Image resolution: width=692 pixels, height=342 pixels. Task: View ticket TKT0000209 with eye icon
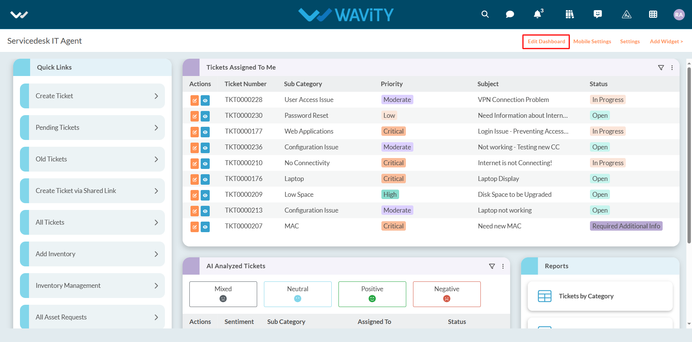[205, 195]
